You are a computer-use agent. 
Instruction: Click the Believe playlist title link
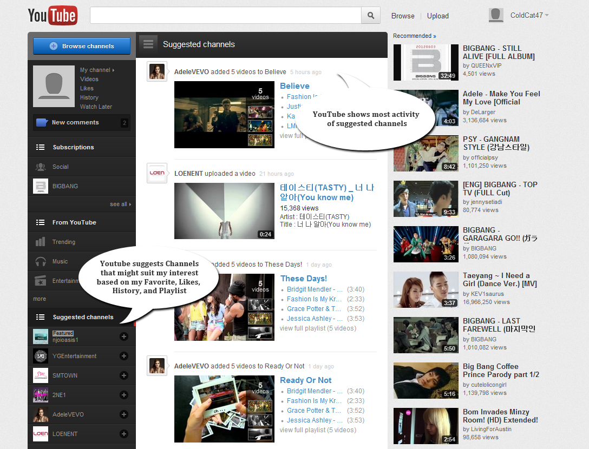[294, 86]
